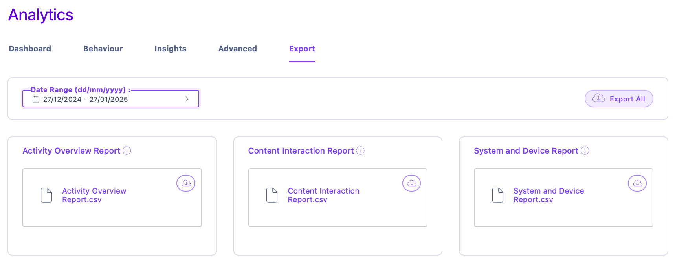Click the System and Device Report card heading
This screenshot has height=261, width=675.
point(526,151)
